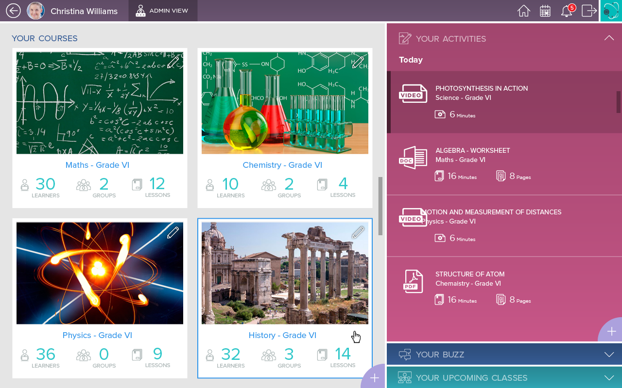
Task: Expand the Your Buzz section
Action: pos(609,355)
